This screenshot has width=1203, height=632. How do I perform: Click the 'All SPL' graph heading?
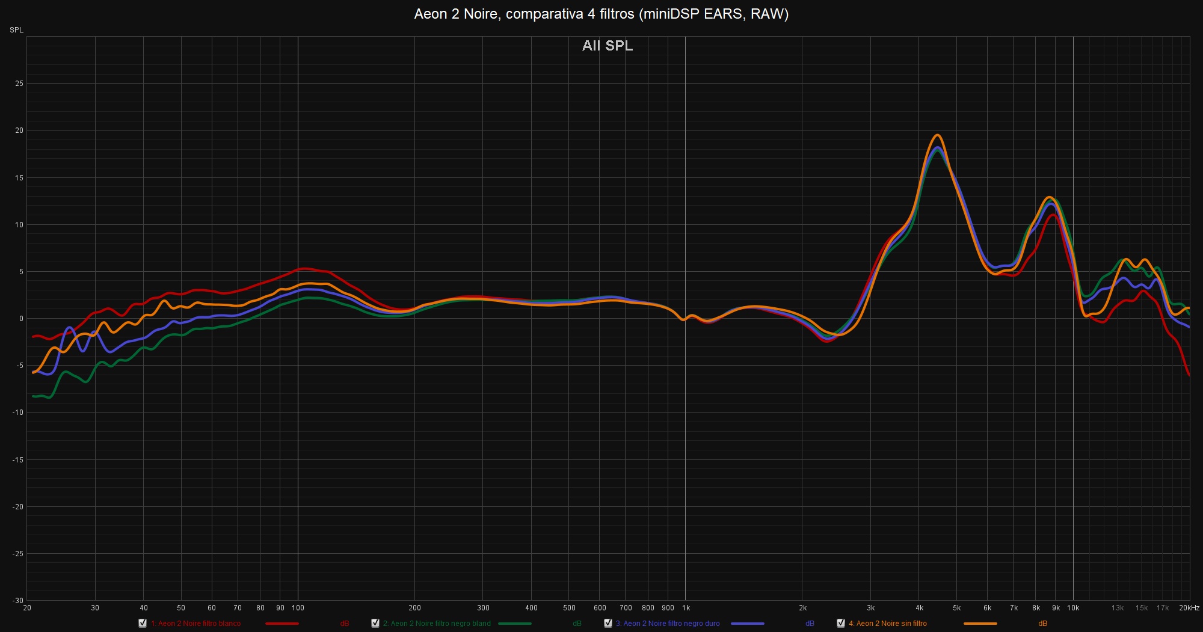(x=608, y=46)
